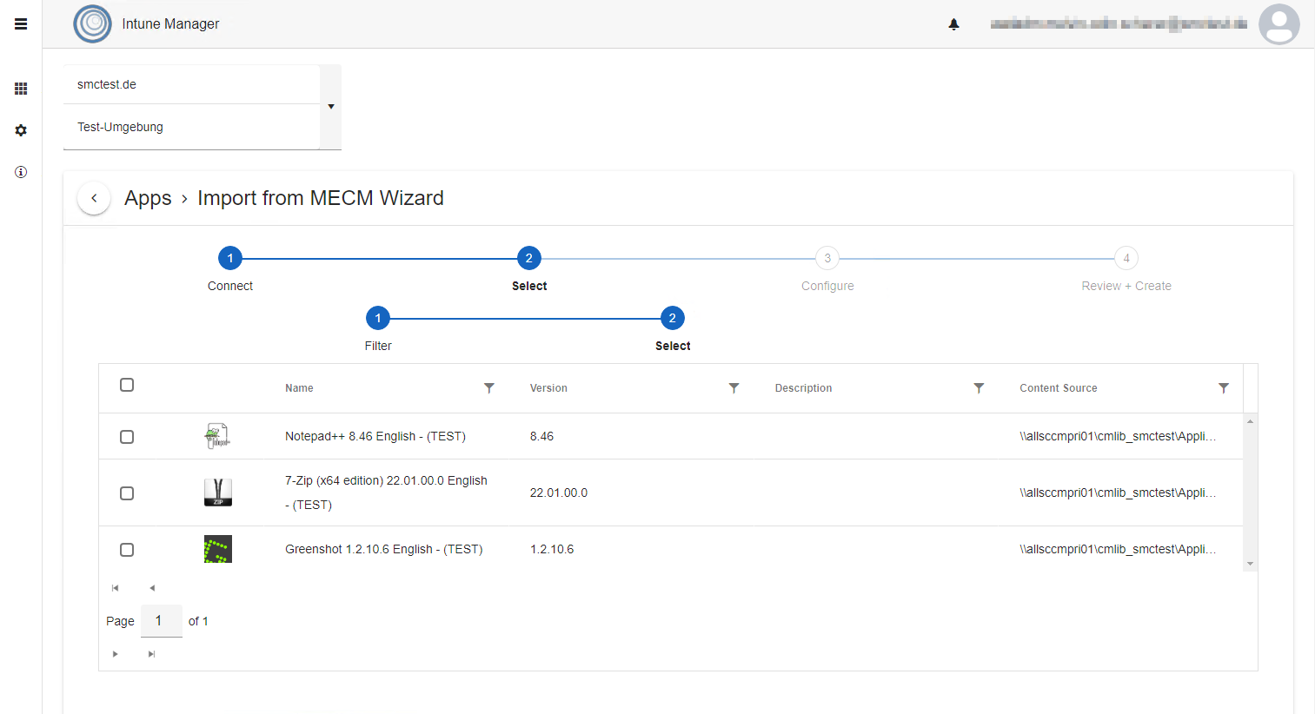
Task: Go to last page of the grid
Action: coord(152,654)
